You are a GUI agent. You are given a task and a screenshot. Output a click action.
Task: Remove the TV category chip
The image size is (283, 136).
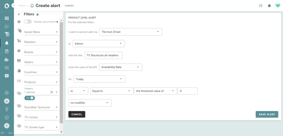(x=32, y=98)
